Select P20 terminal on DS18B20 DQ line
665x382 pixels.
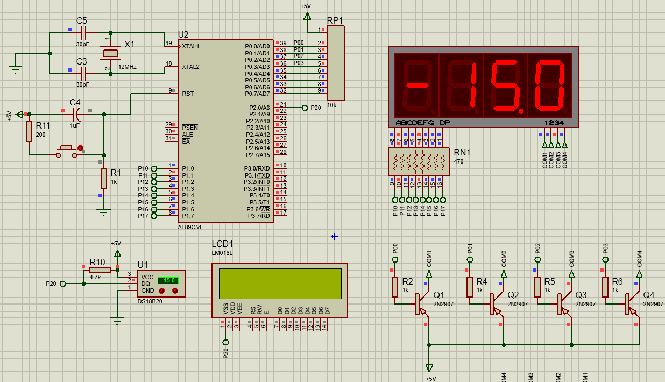(62, 284)
